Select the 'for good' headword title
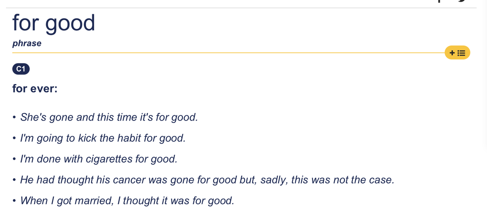This screenshot has width=487, height=220. [x=54, y=23]
